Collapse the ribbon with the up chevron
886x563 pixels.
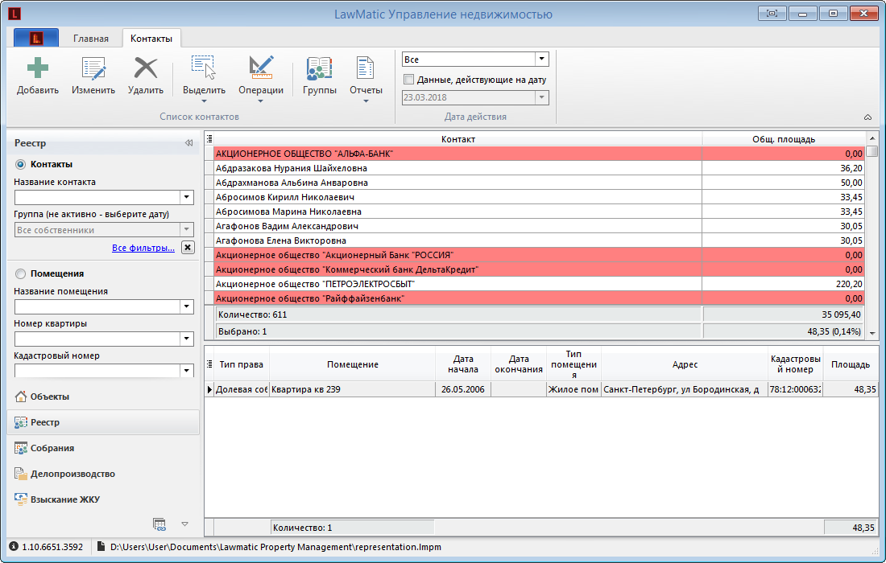(868, 117)
